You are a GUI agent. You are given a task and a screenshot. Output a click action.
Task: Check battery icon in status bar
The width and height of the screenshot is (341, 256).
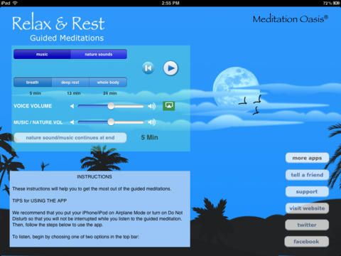(336, 3)
